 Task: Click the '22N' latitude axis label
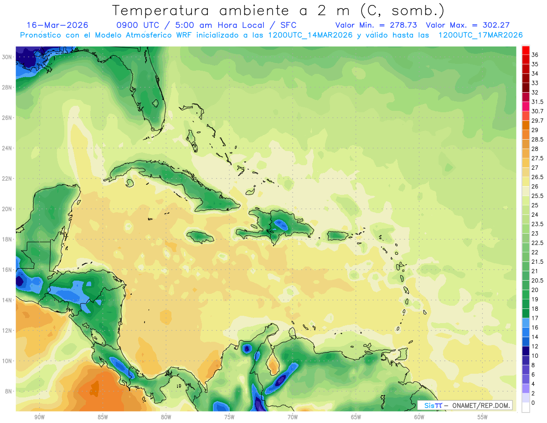[x=7, y=178]
